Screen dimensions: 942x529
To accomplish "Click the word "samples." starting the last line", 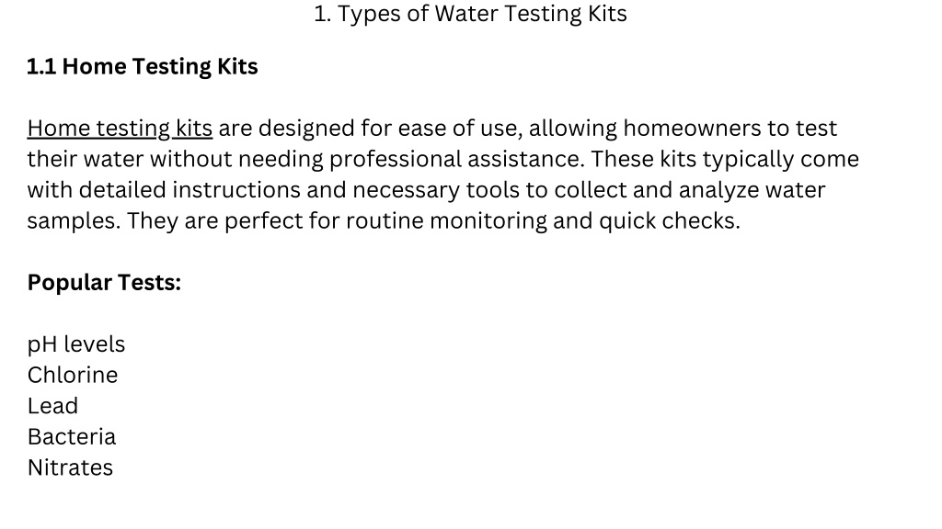I will click(x=74, y=221).
